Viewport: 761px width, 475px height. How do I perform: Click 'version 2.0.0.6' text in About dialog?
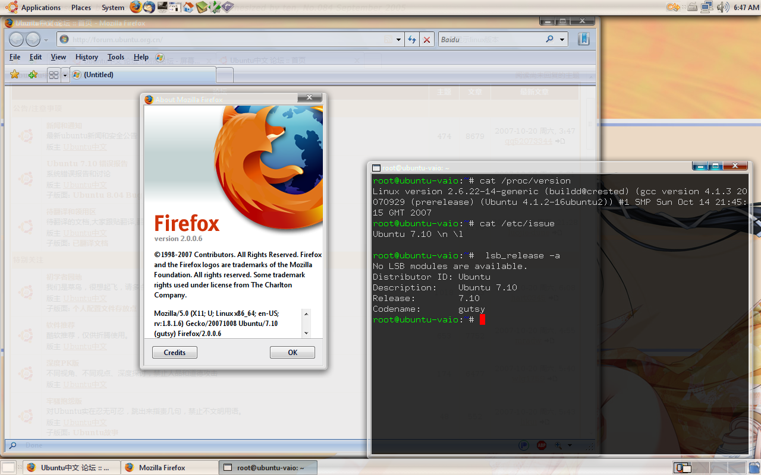pyautogui.click(x=178, y=239)
